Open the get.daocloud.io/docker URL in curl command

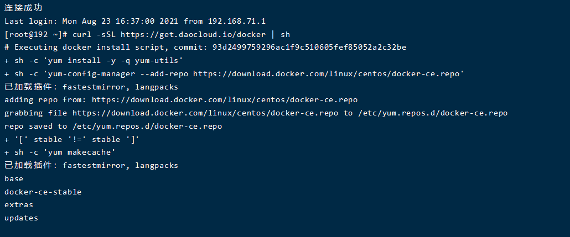pos(193,34)
